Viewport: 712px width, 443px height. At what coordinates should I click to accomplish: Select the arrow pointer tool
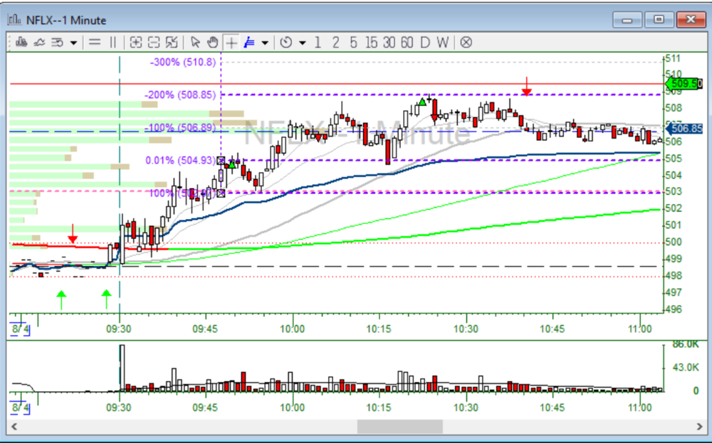tap(196, 43)
